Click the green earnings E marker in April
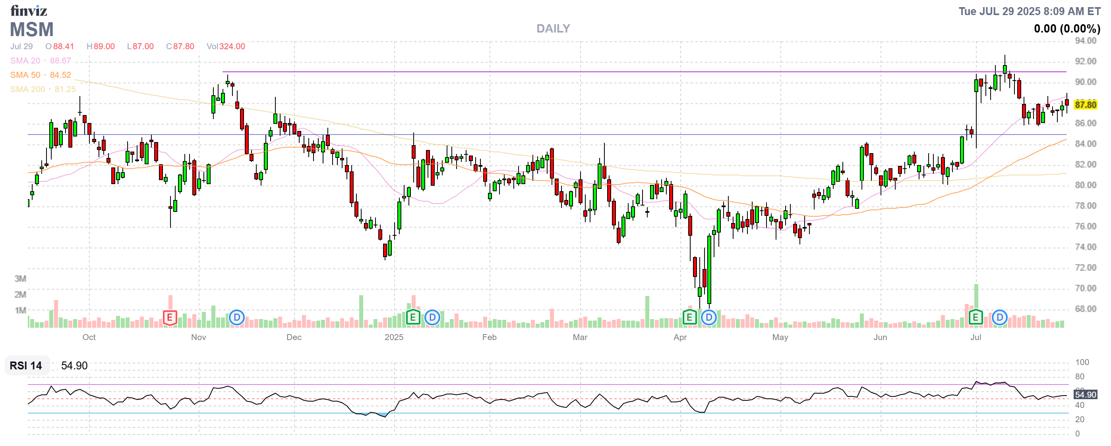The image size is (1111, 446). [689, 318]
